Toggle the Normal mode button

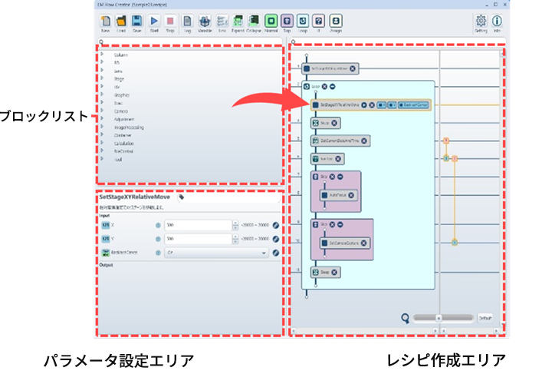(x=271, y=23)
